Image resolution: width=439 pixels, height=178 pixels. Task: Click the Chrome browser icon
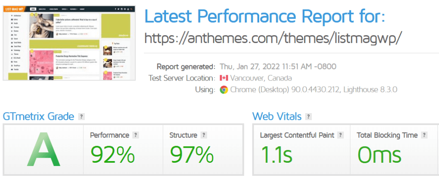(224, 90)
